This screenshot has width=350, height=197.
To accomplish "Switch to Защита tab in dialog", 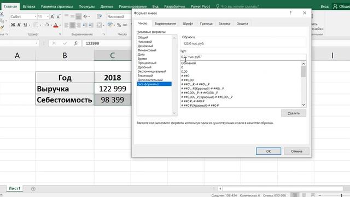I will [x=242, y=24].
